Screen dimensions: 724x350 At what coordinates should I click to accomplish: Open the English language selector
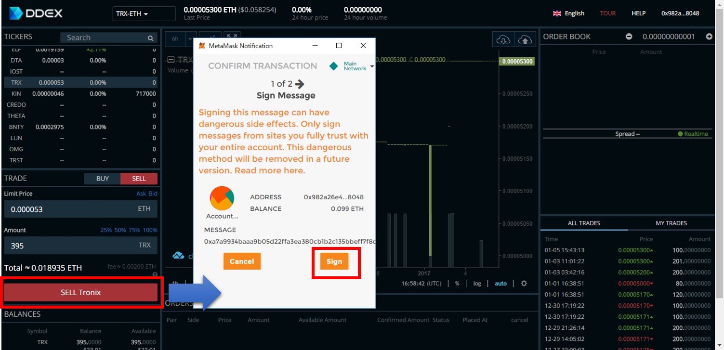(x=569, y=13)
